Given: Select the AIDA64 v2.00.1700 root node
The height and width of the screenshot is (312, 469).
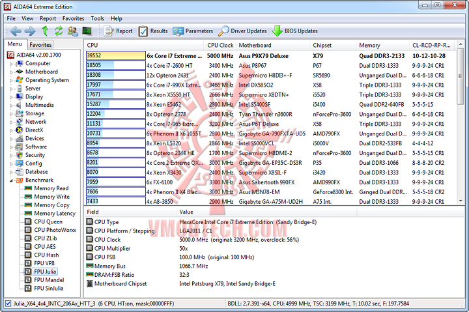Looking at the screenshot, I should pyautogui.click(x=38, y=55).
